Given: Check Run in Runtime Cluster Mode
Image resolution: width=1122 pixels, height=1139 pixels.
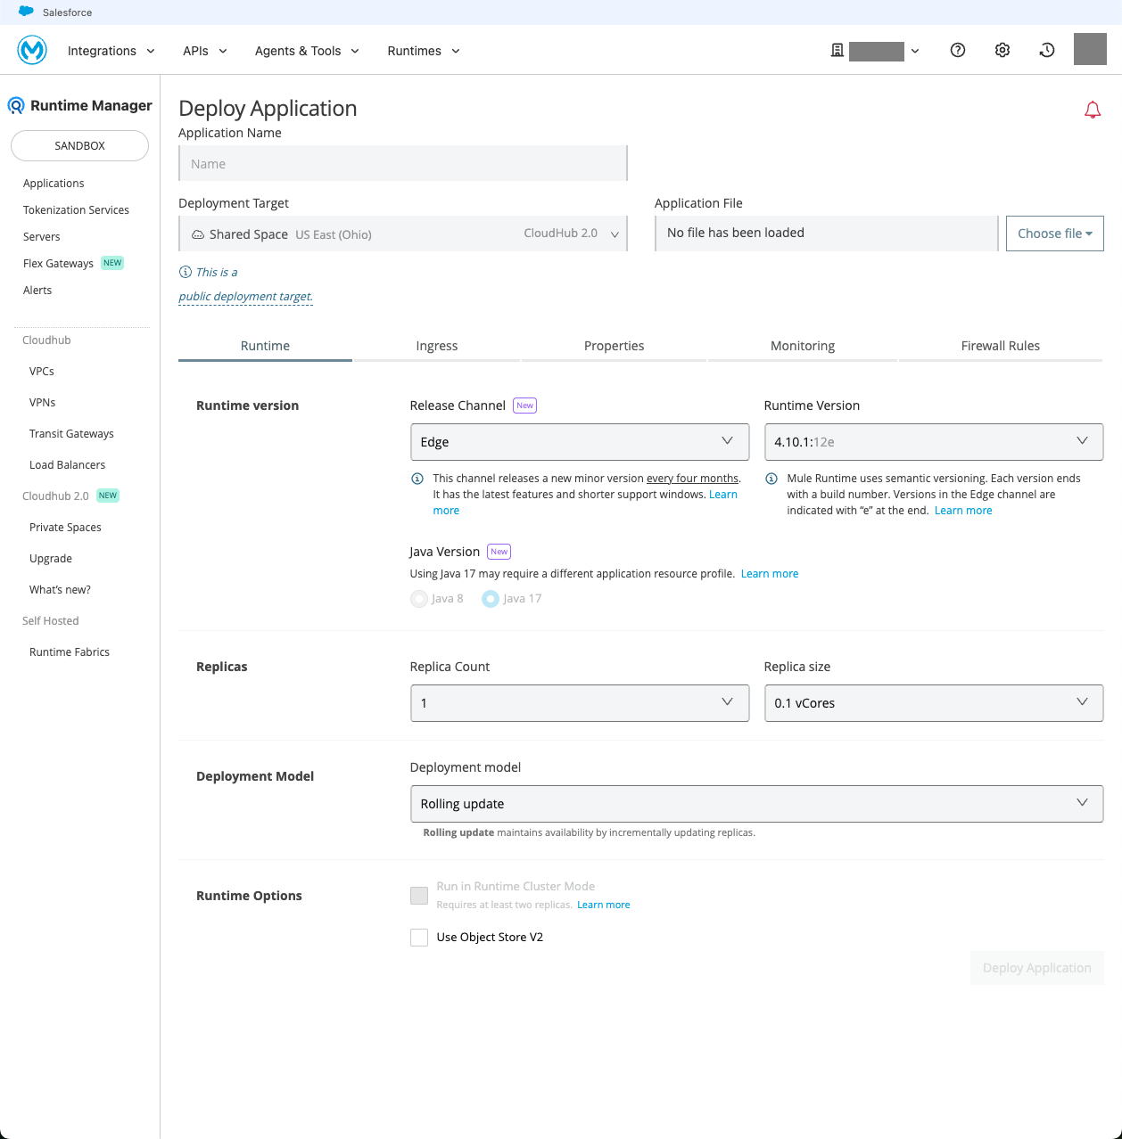Looking at the screenshot, I should coord(419,896).
